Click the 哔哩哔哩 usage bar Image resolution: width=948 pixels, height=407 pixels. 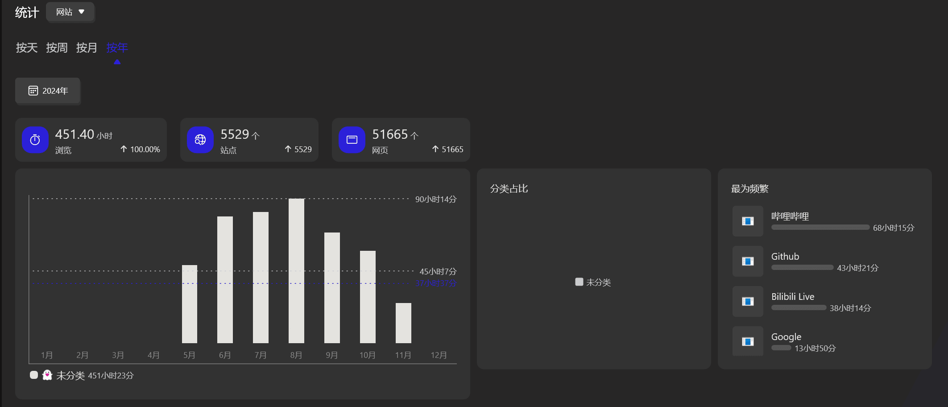820,227
